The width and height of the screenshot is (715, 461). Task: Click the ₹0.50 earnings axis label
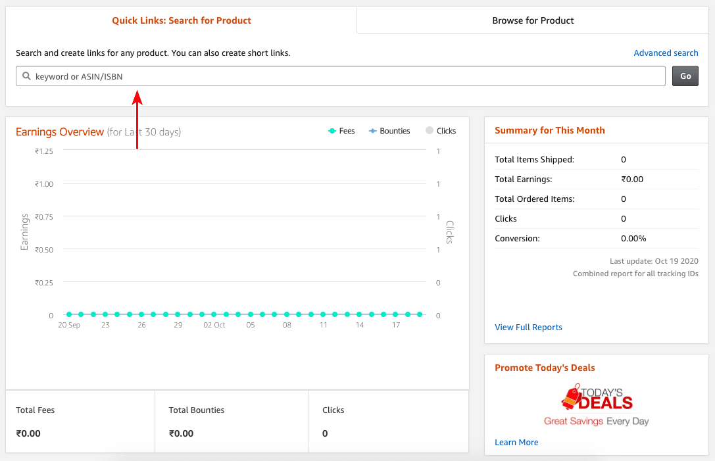coord(44,250)
